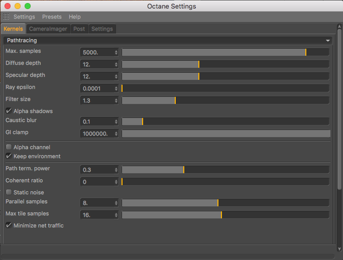The image size is (343, 260).
Task: Click the GI clamp stepper arrows
Action: 117,134
